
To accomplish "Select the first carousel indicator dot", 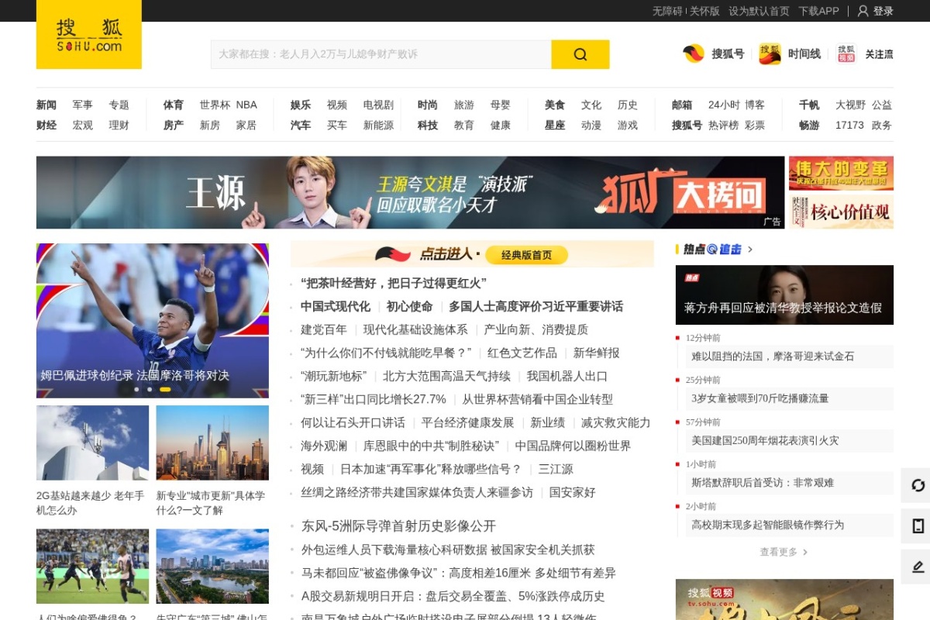I will coord(137,389).
